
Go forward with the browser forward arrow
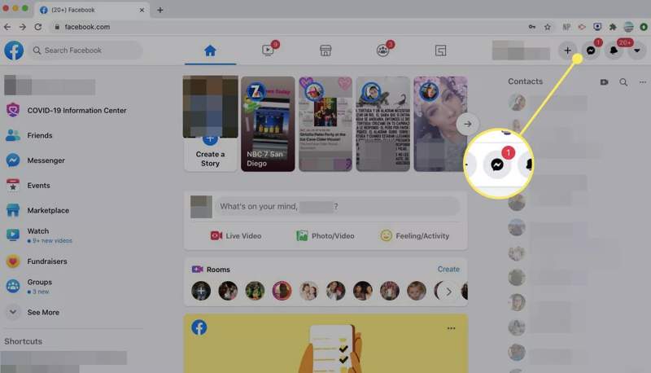[x=23, y=27]
